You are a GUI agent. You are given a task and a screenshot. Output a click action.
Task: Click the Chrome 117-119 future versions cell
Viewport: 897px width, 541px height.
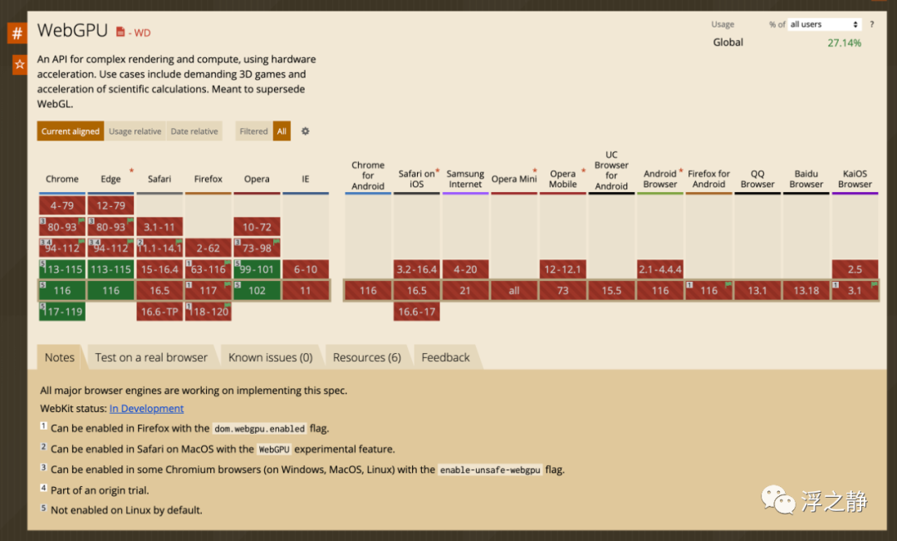[x=62, y=312]
